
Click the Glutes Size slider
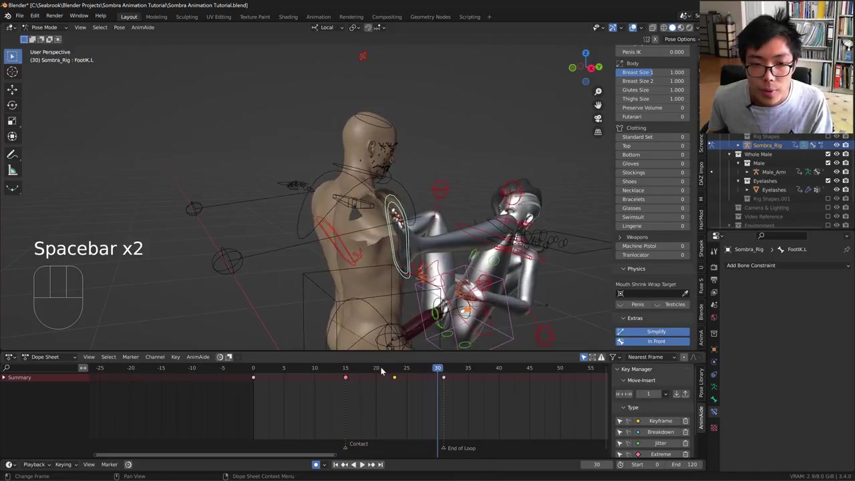653,90
